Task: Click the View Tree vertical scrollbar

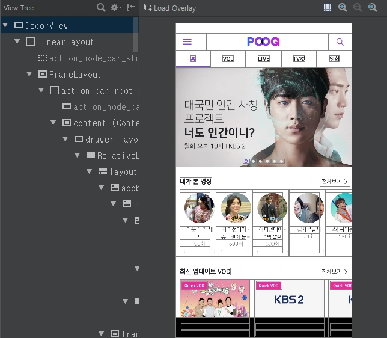Action: pyautogui.click(x=135, y=35)
